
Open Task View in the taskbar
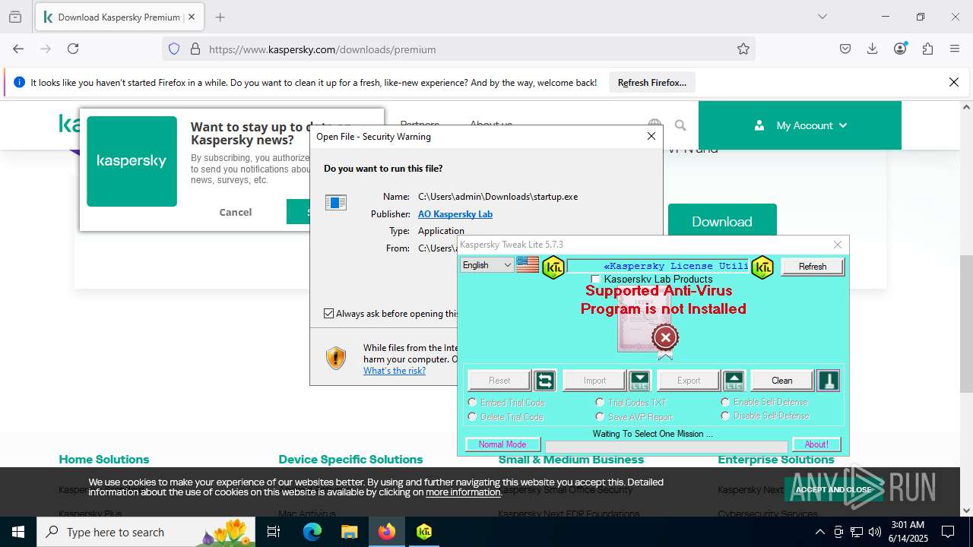[274, 532]
